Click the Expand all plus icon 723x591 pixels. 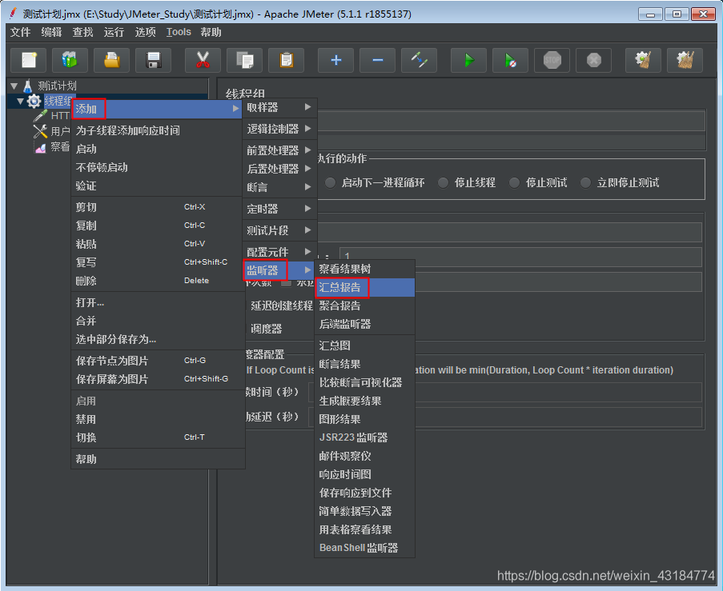pyautogui.click(x=336, y=60)
